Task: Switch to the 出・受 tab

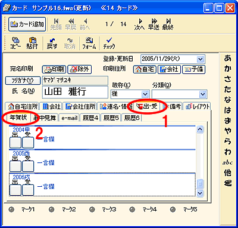Action: pyautogui.click(x=147, y=106)
